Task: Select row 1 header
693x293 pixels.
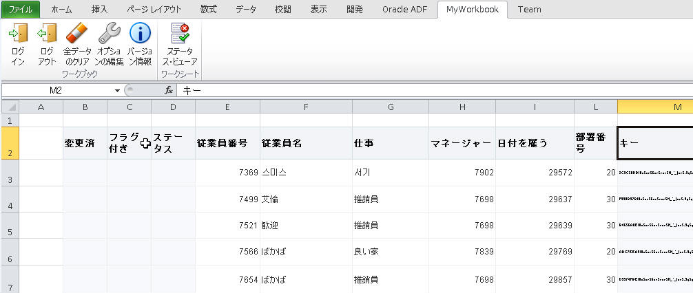Action: (10, 120)
